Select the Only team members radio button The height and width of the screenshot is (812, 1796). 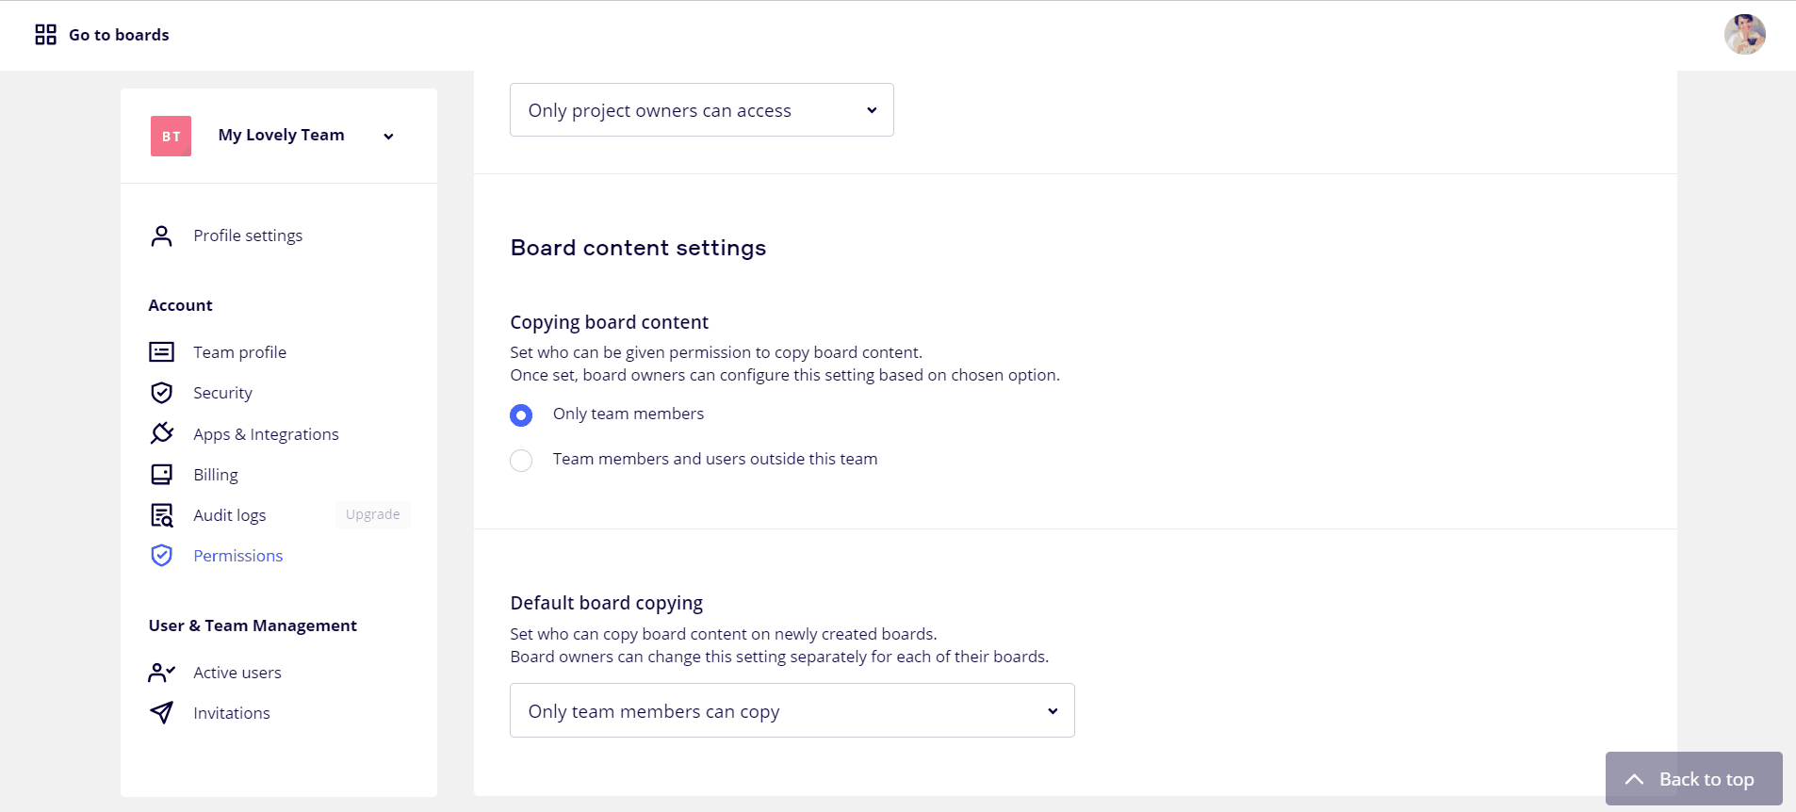click(x=521, y=415)
